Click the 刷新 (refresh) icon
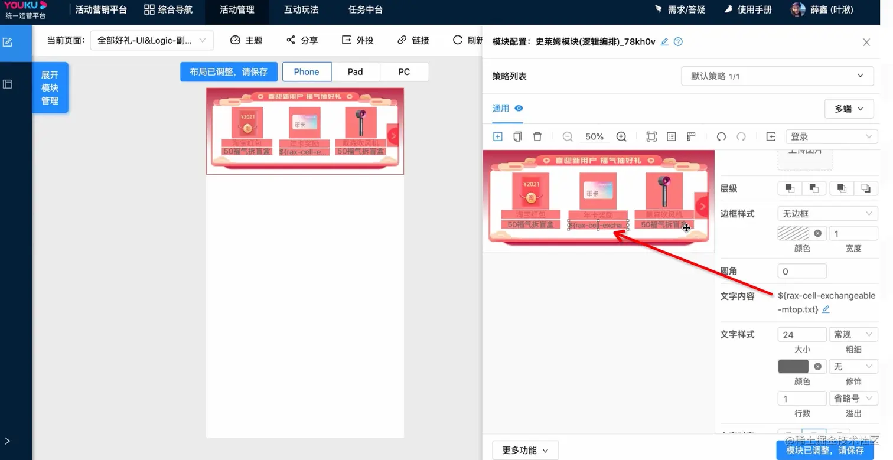This screenshot has height=460, width=893. (x=459, y=40)
